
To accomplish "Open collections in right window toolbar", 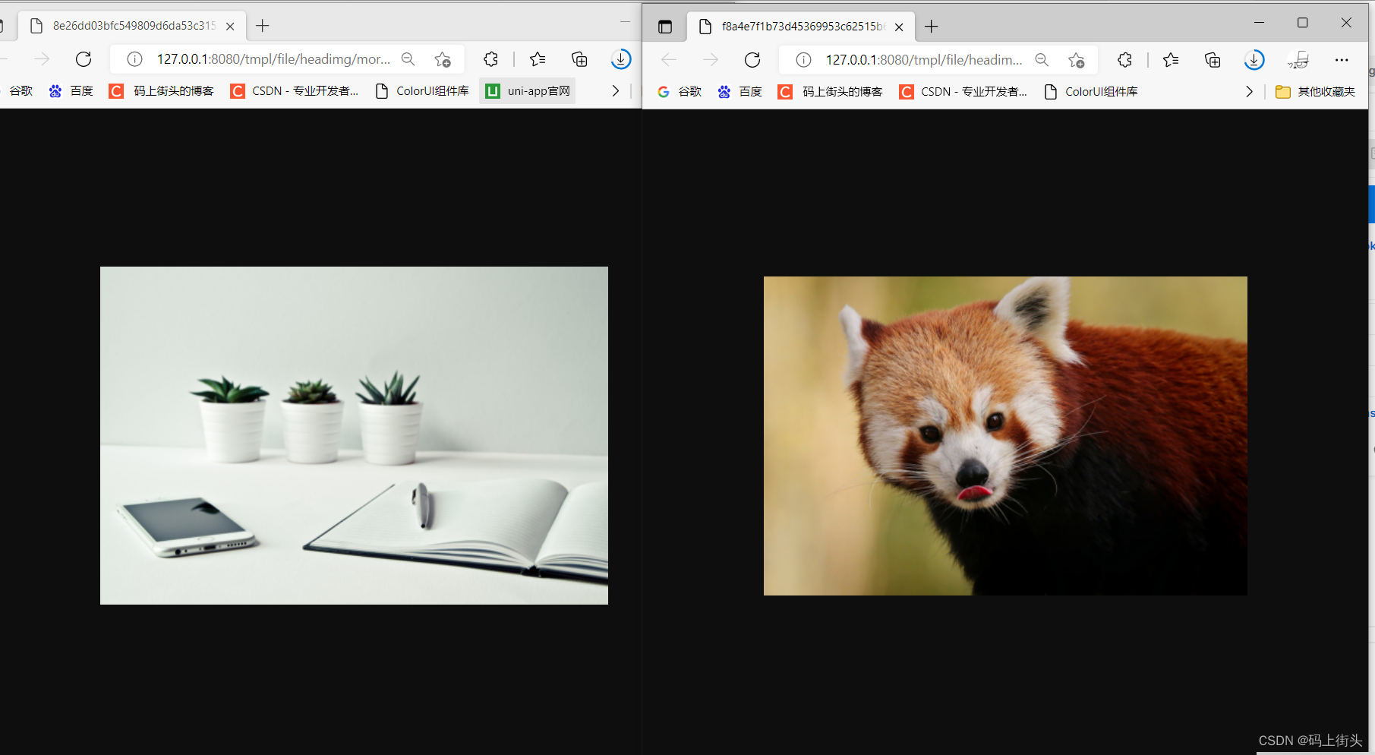I will pyautogui.click(x=1213, y=60).
